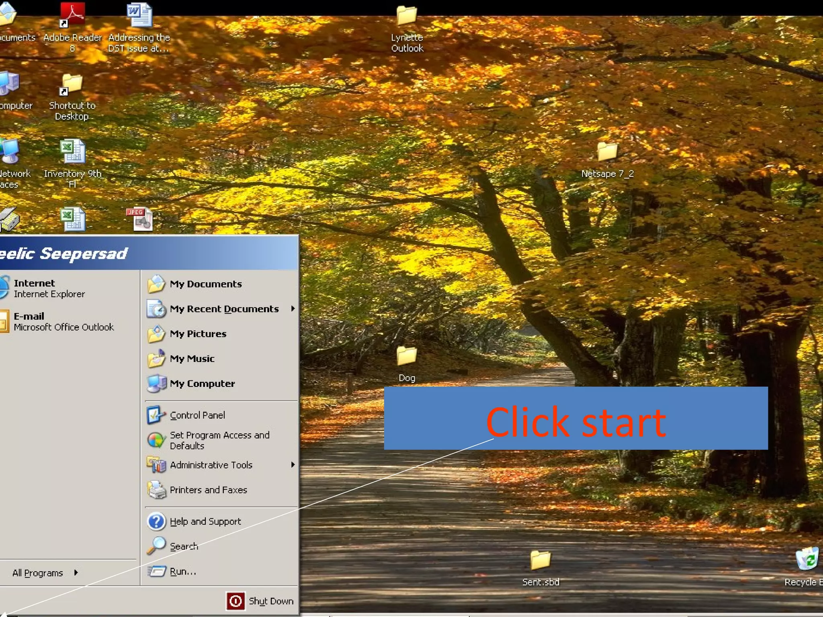Open the My Computer desktop icon
This screenshot has width=823, height=617.
click(9, 84)
